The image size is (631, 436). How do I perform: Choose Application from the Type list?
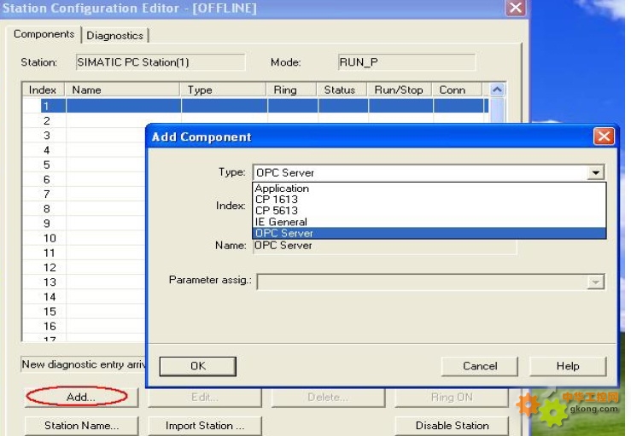coord(429,189)
